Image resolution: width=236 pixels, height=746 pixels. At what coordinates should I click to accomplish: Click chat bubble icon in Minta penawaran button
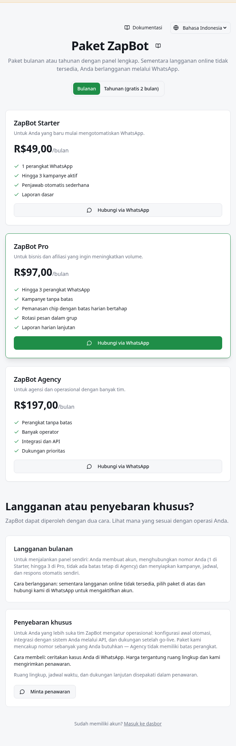pyautogui.click(x=22, y=692)
